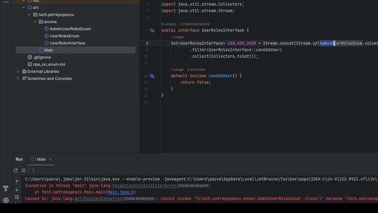Image resolution: width=378 pixels, height=213 pixels.
Task: Click the '2 implementations' inlay hint
Action: point(195,24)
